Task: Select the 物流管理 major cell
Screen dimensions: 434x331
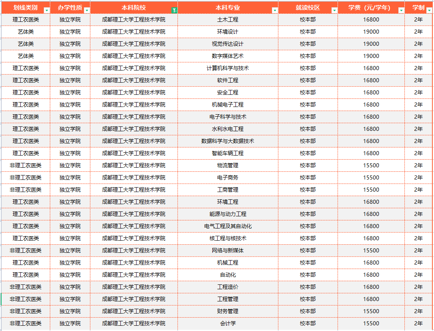Action: tap(228, 165)
